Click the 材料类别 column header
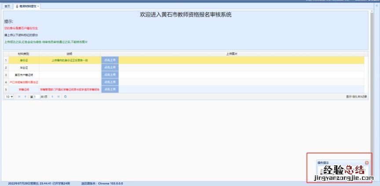380x186 pixels. [x=24, y=54]
